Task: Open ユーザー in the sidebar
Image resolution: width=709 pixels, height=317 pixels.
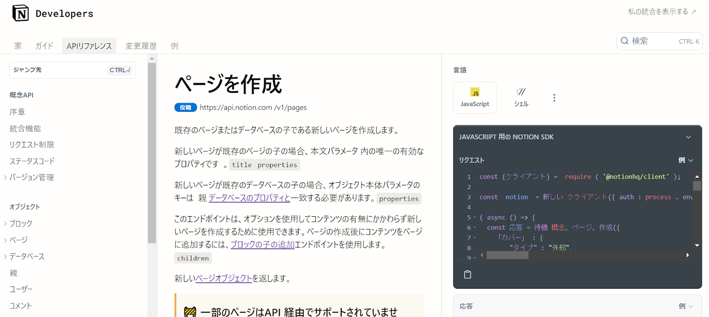Action: tap(21, 289)
